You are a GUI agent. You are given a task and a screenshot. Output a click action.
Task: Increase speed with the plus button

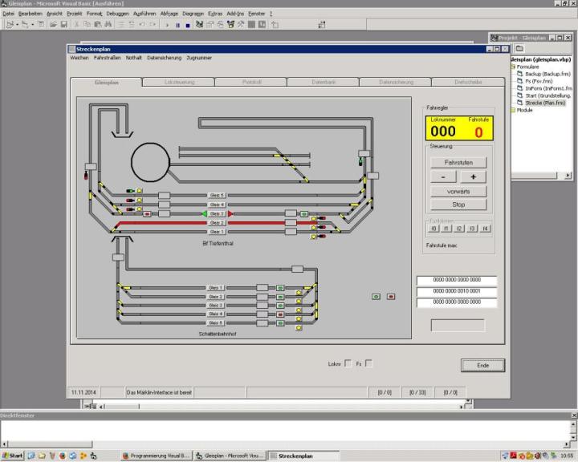pos(473,177)
